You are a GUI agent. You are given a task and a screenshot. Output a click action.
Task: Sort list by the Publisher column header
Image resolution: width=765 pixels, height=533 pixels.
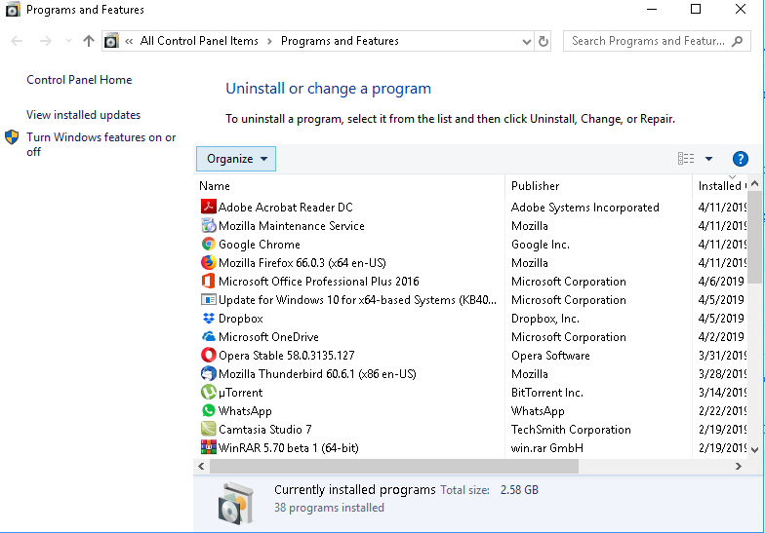(599, 185)
